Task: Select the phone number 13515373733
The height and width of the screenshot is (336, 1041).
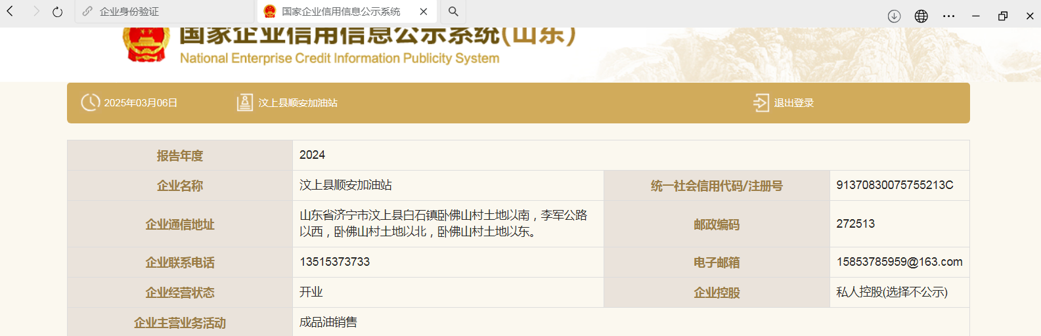Action: (334, 262)
